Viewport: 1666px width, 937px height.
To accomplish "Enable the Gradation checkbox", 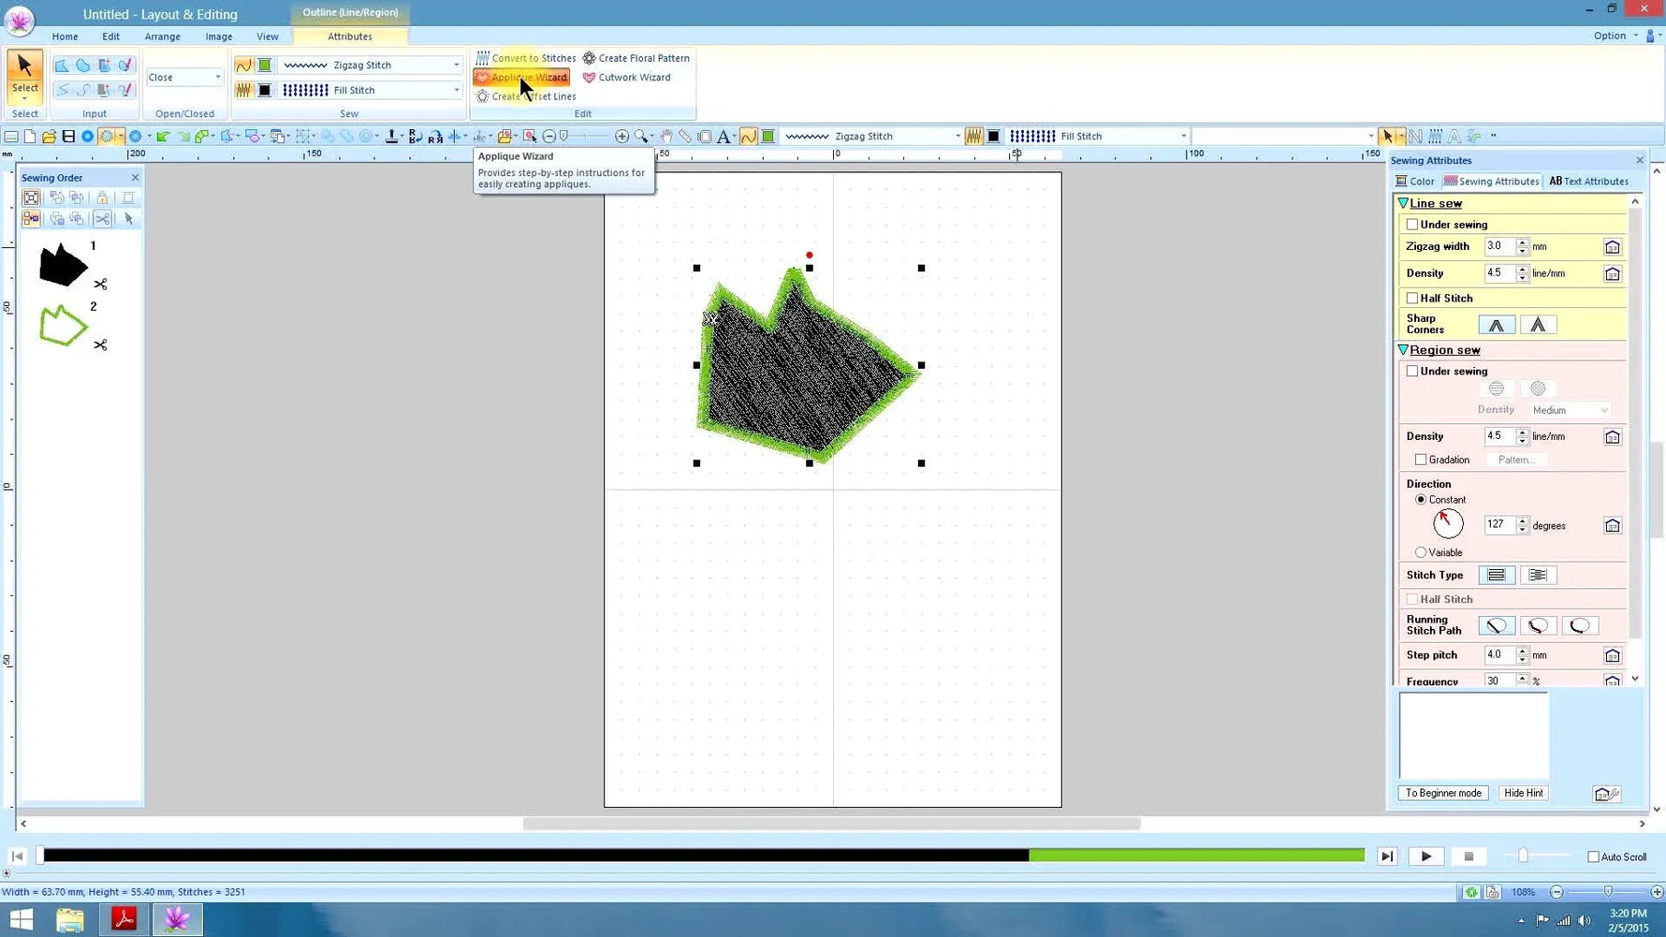I will [1421, 460].
